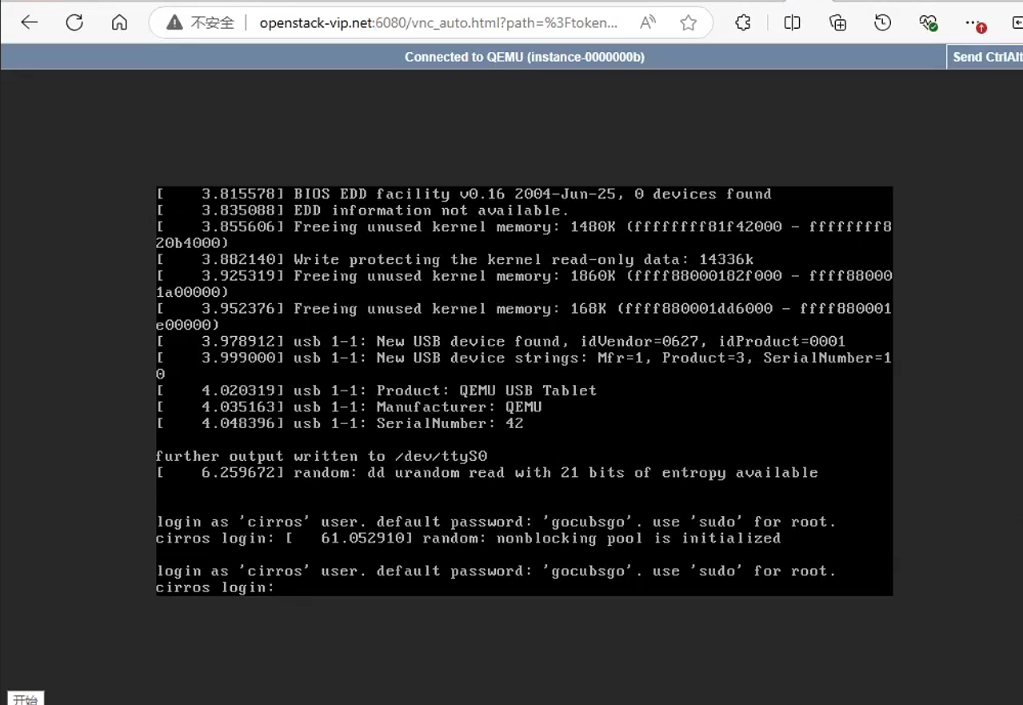Click the Connected to QEMU status text
1023x705 pixels.
(x=525, y=57)
